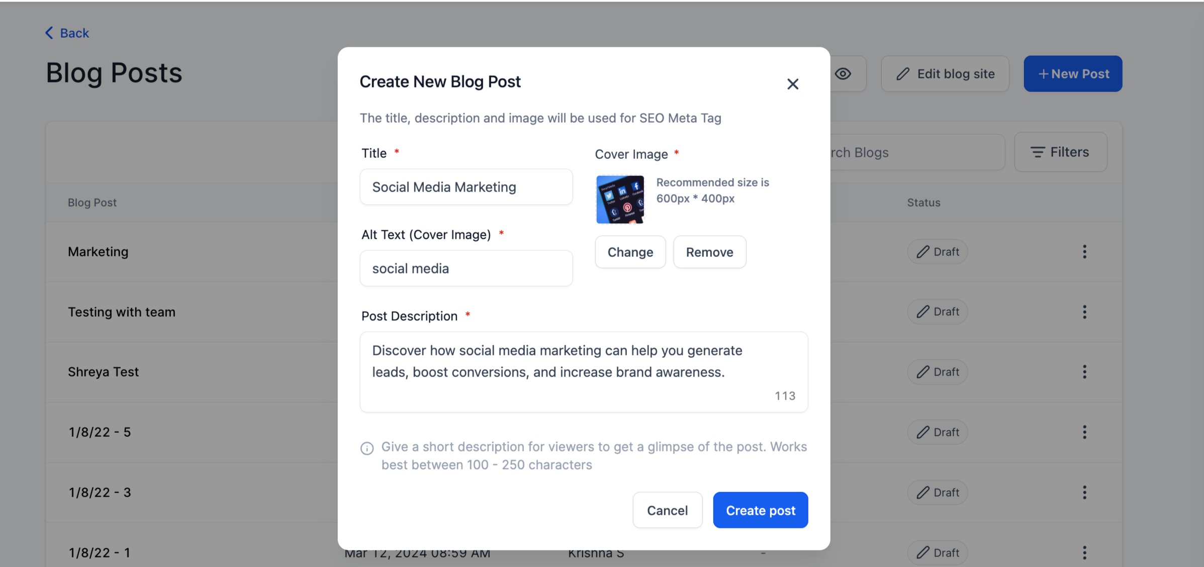The width and height of the screenshot is (1204, 567).
Task: Remove the cover image
Action: click(x=709, y=252)
